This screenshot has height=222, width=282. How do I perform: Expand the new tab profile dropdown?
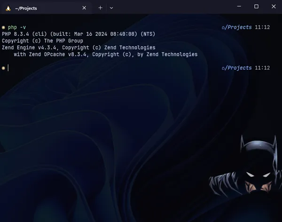point(111,8)
